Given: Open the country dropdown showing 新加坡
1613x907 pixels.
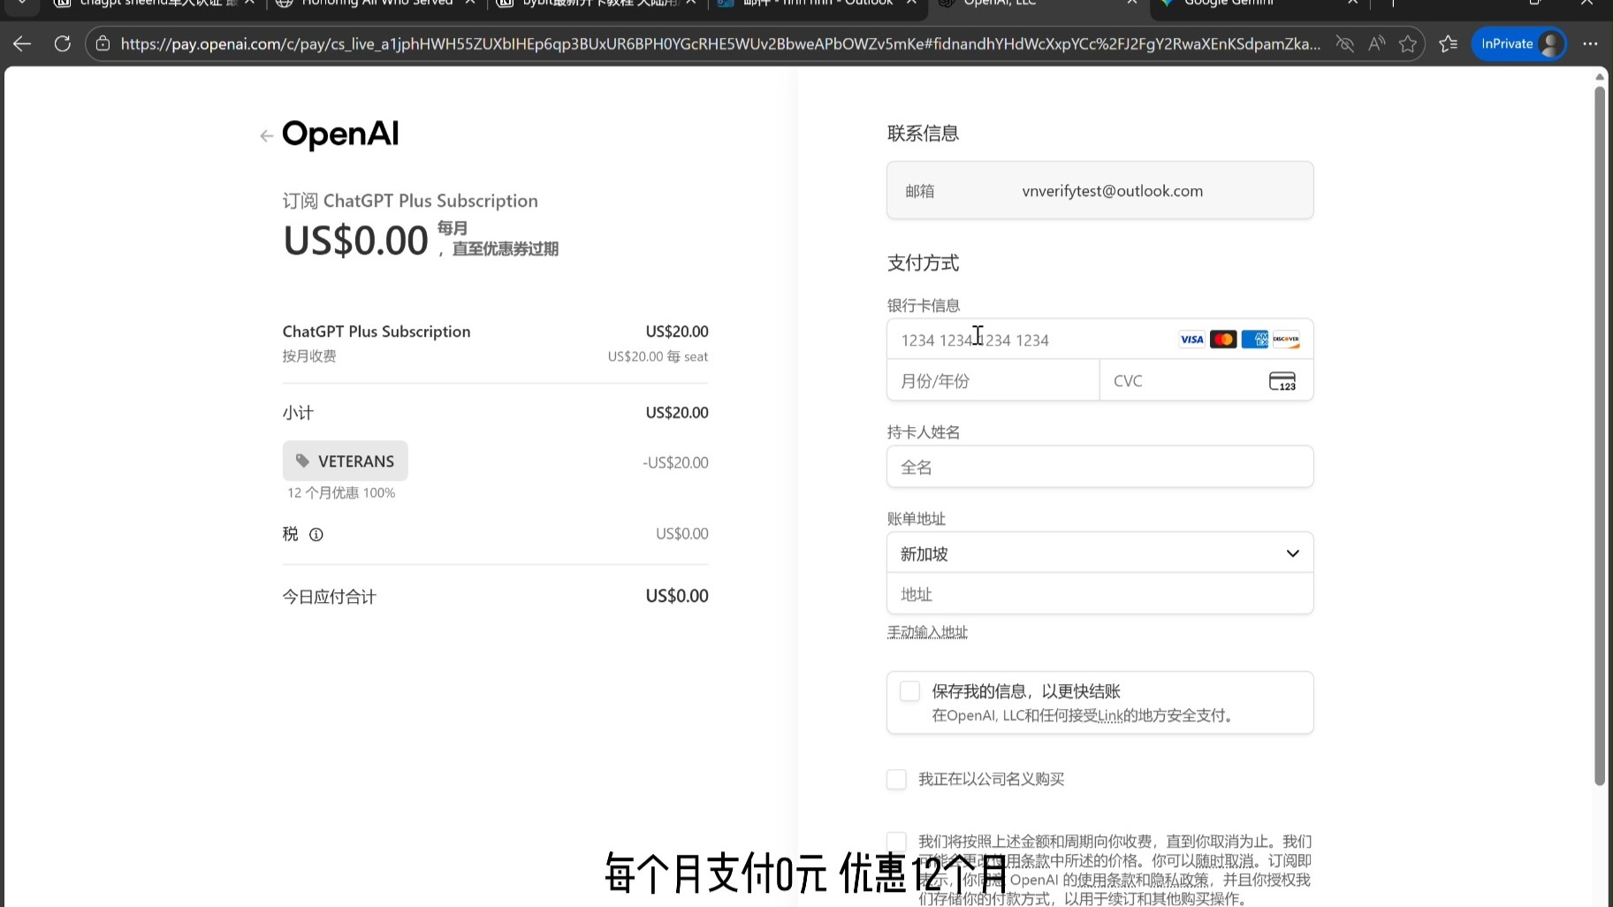Looking at the screenshot, I should click(x=1099, y=553).
